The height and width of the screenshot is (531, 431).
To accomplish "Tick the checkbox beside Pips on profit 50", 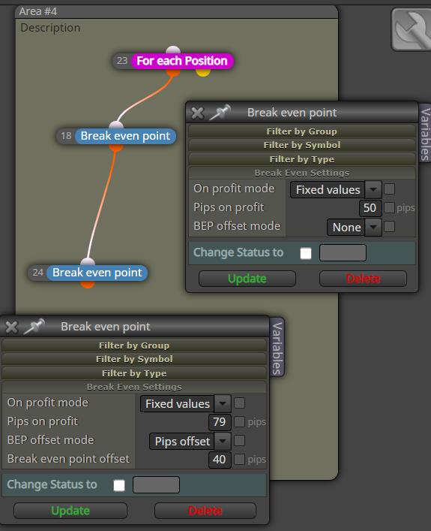I will 390,207.
